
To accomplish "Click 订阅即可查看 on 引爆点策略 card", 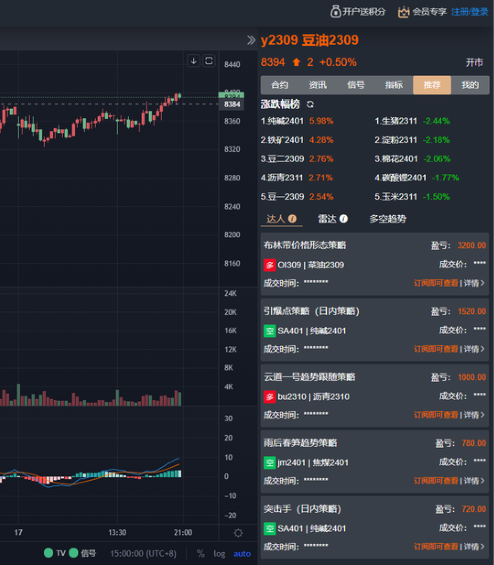I will pyautogui.click(x=436, y=349).
